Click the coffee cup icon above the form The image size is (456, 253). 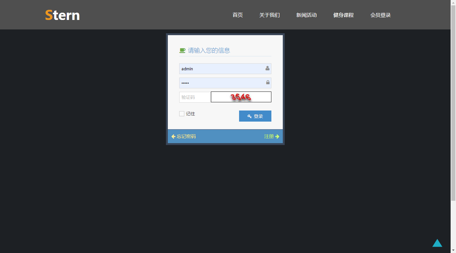[182, 50]
